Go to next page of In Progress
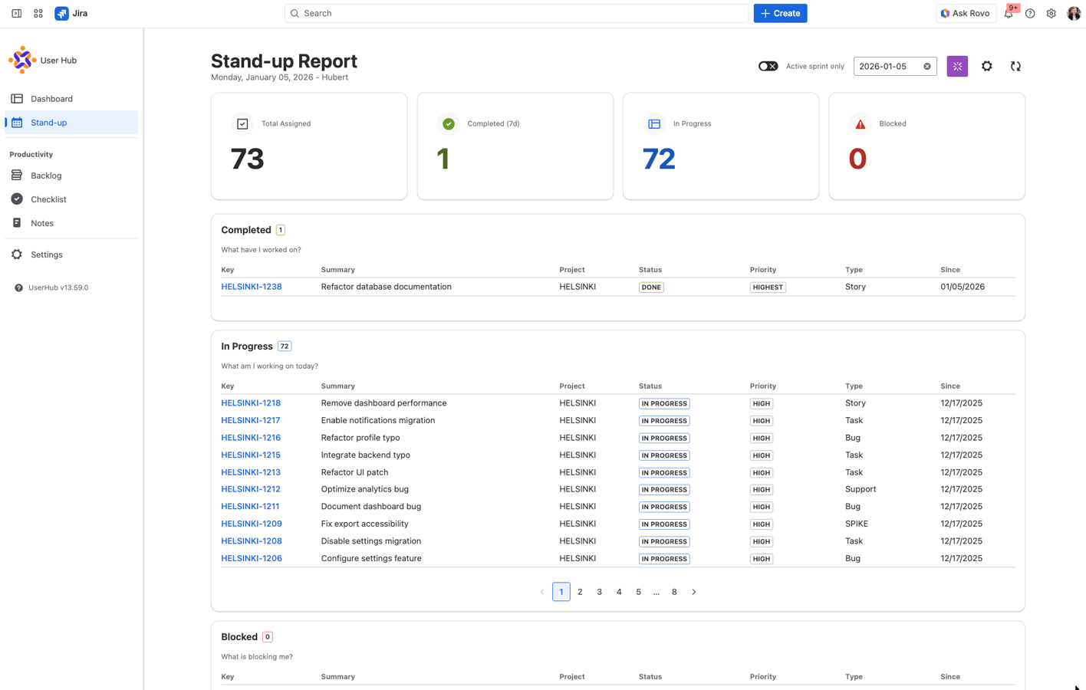The height and width of the screenshot is (690, 1086). [694, 592]
